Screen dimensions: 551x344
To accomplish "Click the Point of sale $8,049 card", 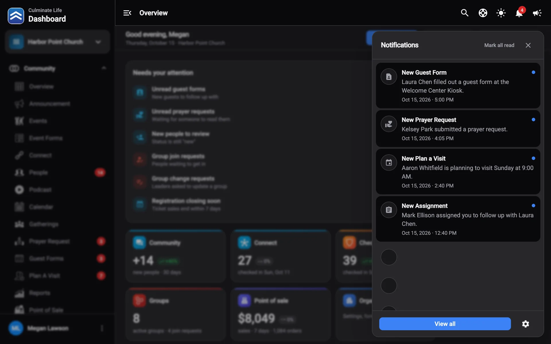I will (x=281, y=314).
